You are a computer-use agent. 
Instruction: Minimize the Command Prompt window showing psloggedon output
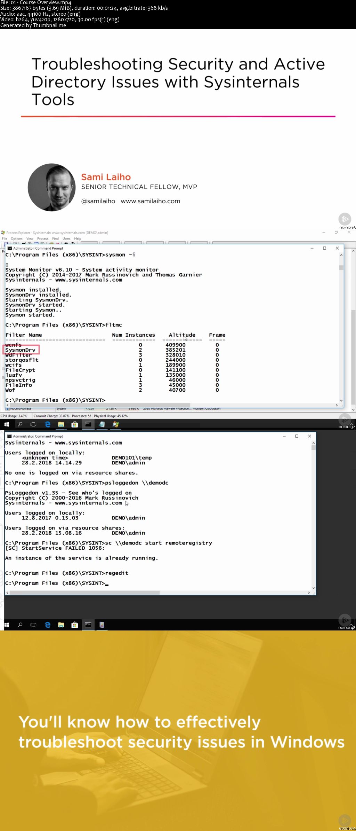(x=284, y=436)
